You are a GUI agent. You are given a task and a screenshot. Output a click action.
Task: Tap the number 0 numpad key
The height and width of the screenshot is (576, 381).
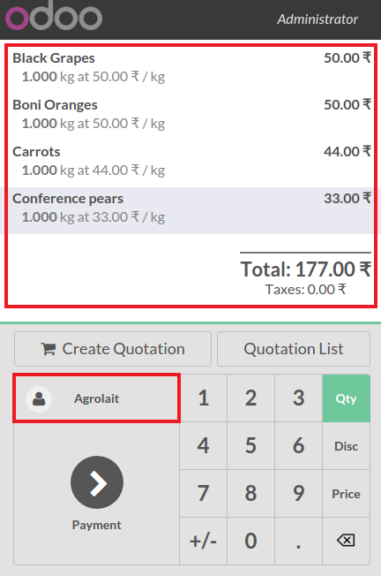[x=250, y=541]
